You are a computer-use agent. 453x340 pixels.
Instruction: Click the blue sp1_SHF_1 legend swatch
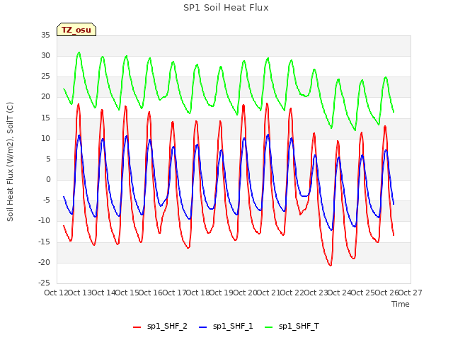(203, 327)
